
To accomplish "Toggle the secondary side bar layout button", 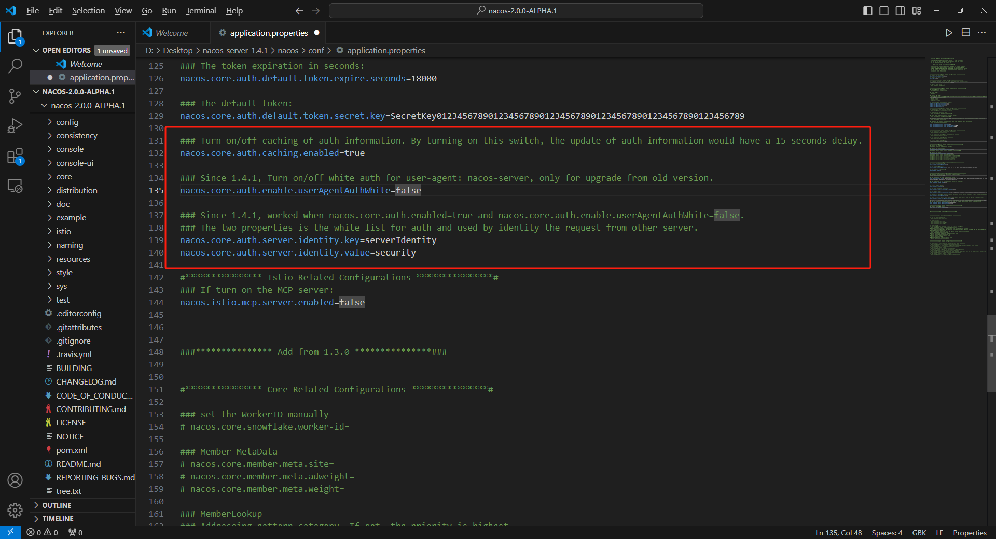I will [900, 11].
